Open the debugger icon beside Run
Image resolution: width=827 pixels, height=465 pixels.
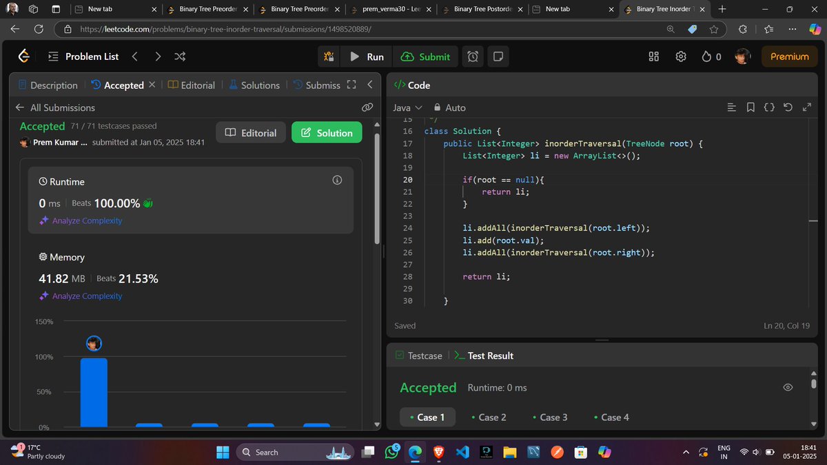coord(329,56)
